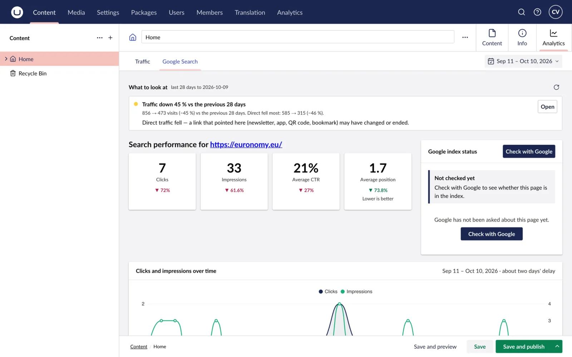The width and height of the screenshot is (572, 357).
Task: Go to the Settings section
Action: click(108, 12)
